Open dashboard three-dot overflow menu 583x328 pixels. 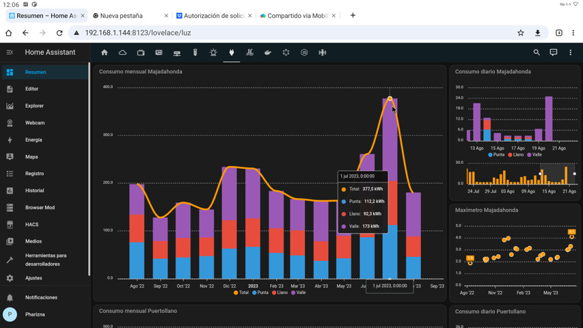[571, 53]
